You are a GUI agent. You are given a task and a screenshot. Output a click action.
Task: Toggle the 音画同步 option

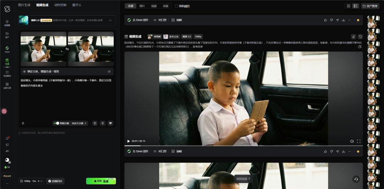point(55,181)
